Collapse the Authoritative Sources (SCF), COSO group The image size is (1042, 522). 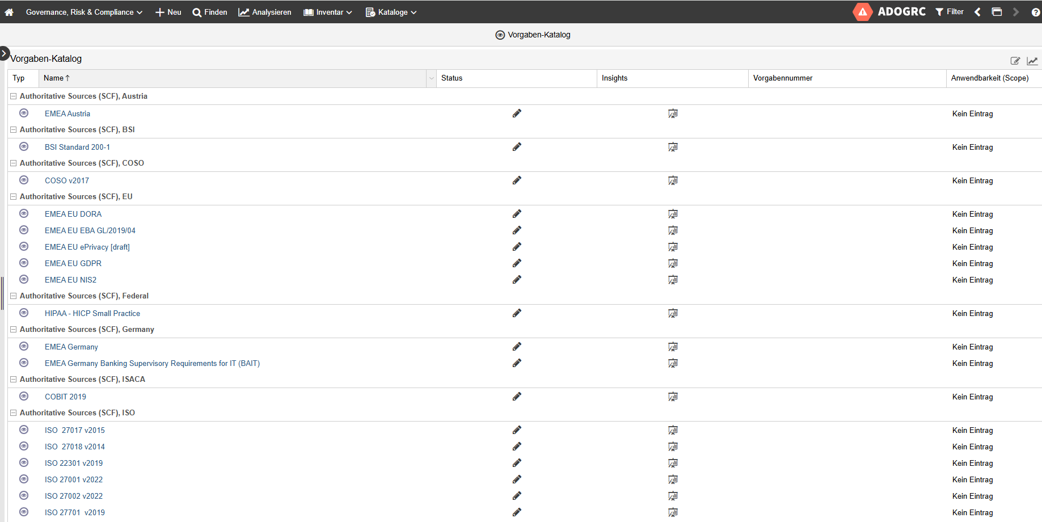click(14, 163)
